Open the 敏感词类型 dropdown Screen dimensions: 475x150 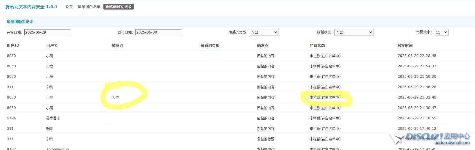tap(264, 32)
